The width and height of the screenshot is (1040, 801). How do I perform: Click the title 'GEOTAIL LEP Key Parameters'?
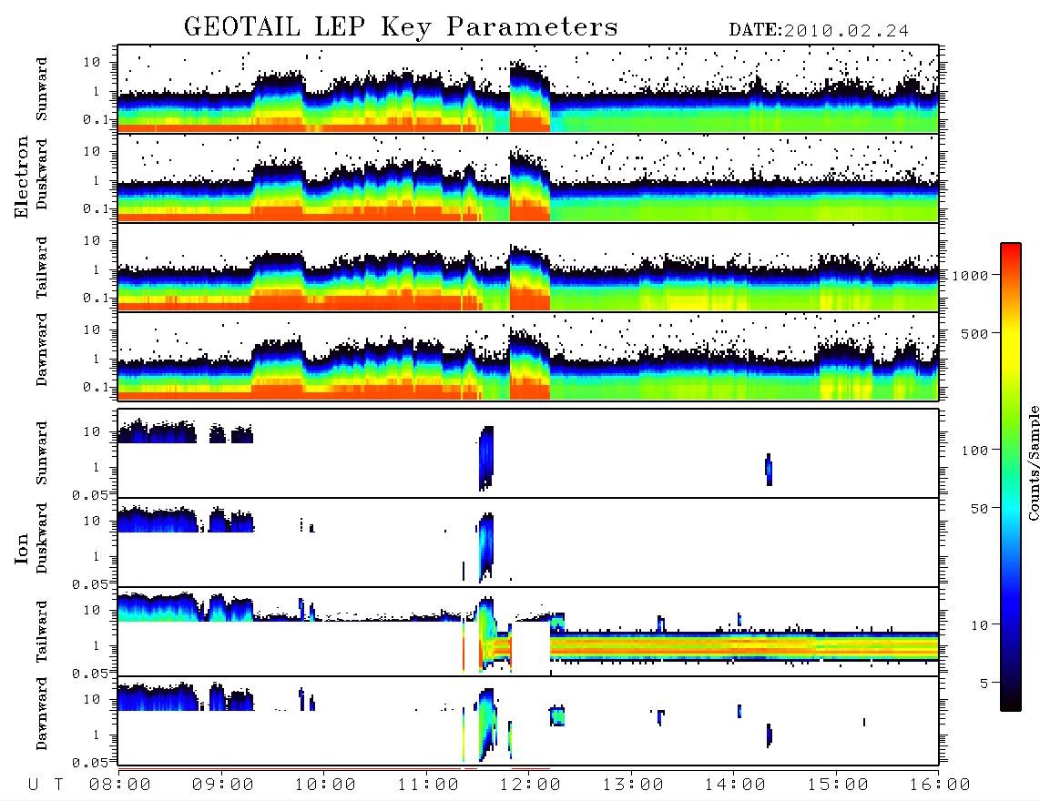pyautogui.click(x=401, y=27)
